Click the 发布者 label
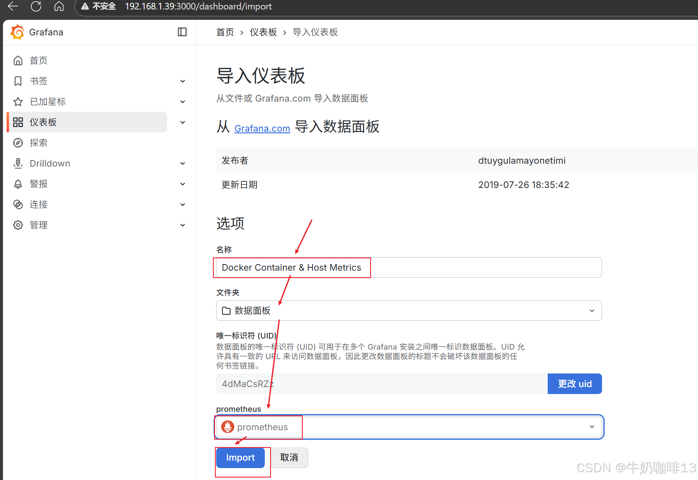This screenshot has width=698, height=480. tap(235, 160)
